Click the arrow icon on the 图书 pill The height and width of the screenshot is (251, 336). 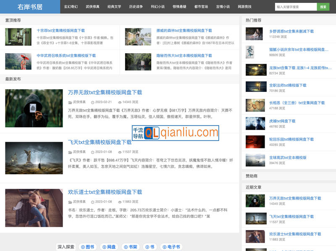point(83,247)
